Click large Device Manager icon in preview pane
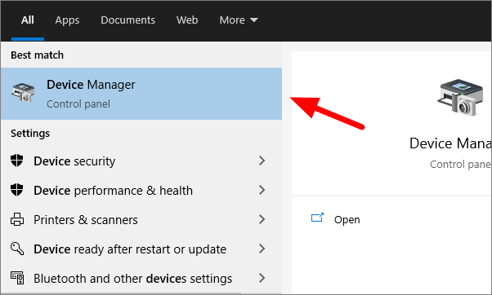 460,98
